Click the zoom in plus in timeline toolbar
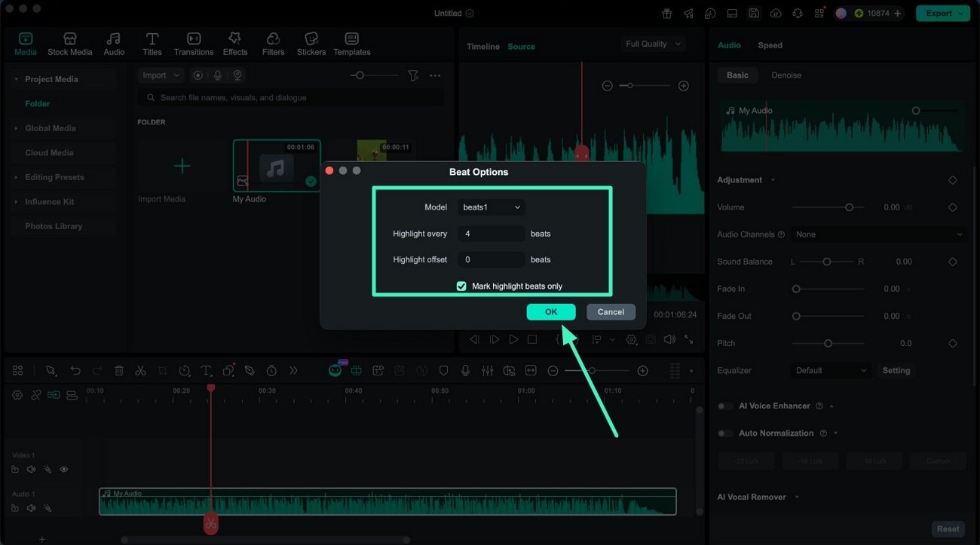 tap(642, 371)
